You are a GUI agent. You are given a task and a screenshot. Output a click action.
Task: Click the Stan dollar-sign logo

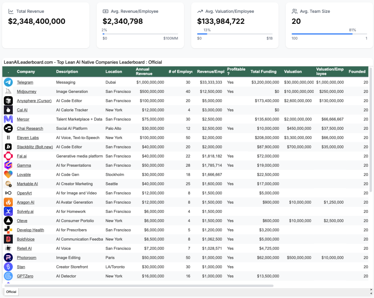tap(8, 267)
